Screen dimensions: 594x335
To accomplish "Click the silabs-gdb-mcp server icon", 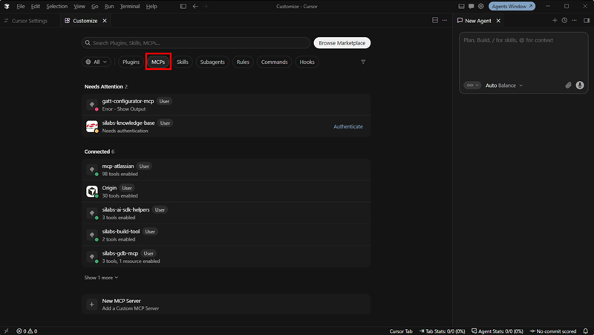I will 91,256.
